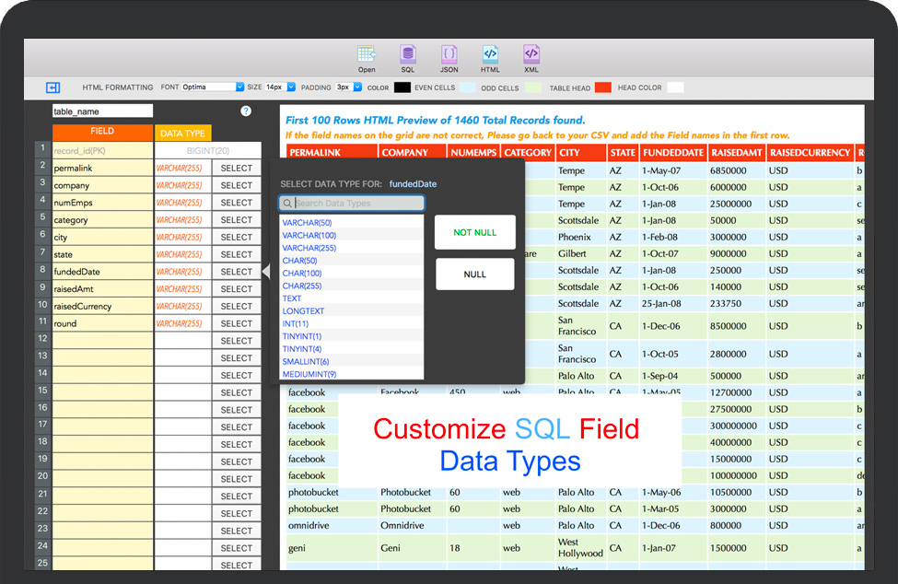The height and width of the screenshot is (584, 898).
Task: Click the black text color swatch
Action: click(x=402, y=88)
